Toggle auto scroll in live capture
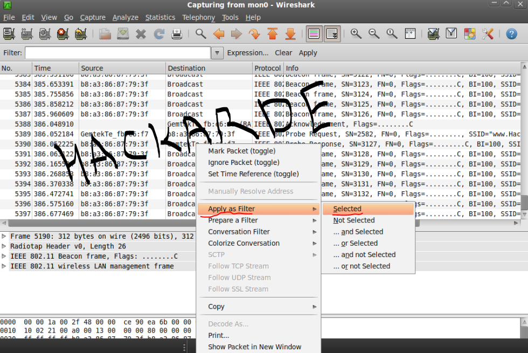Screen dimensions: 528x353 click(x=332, y=33)
